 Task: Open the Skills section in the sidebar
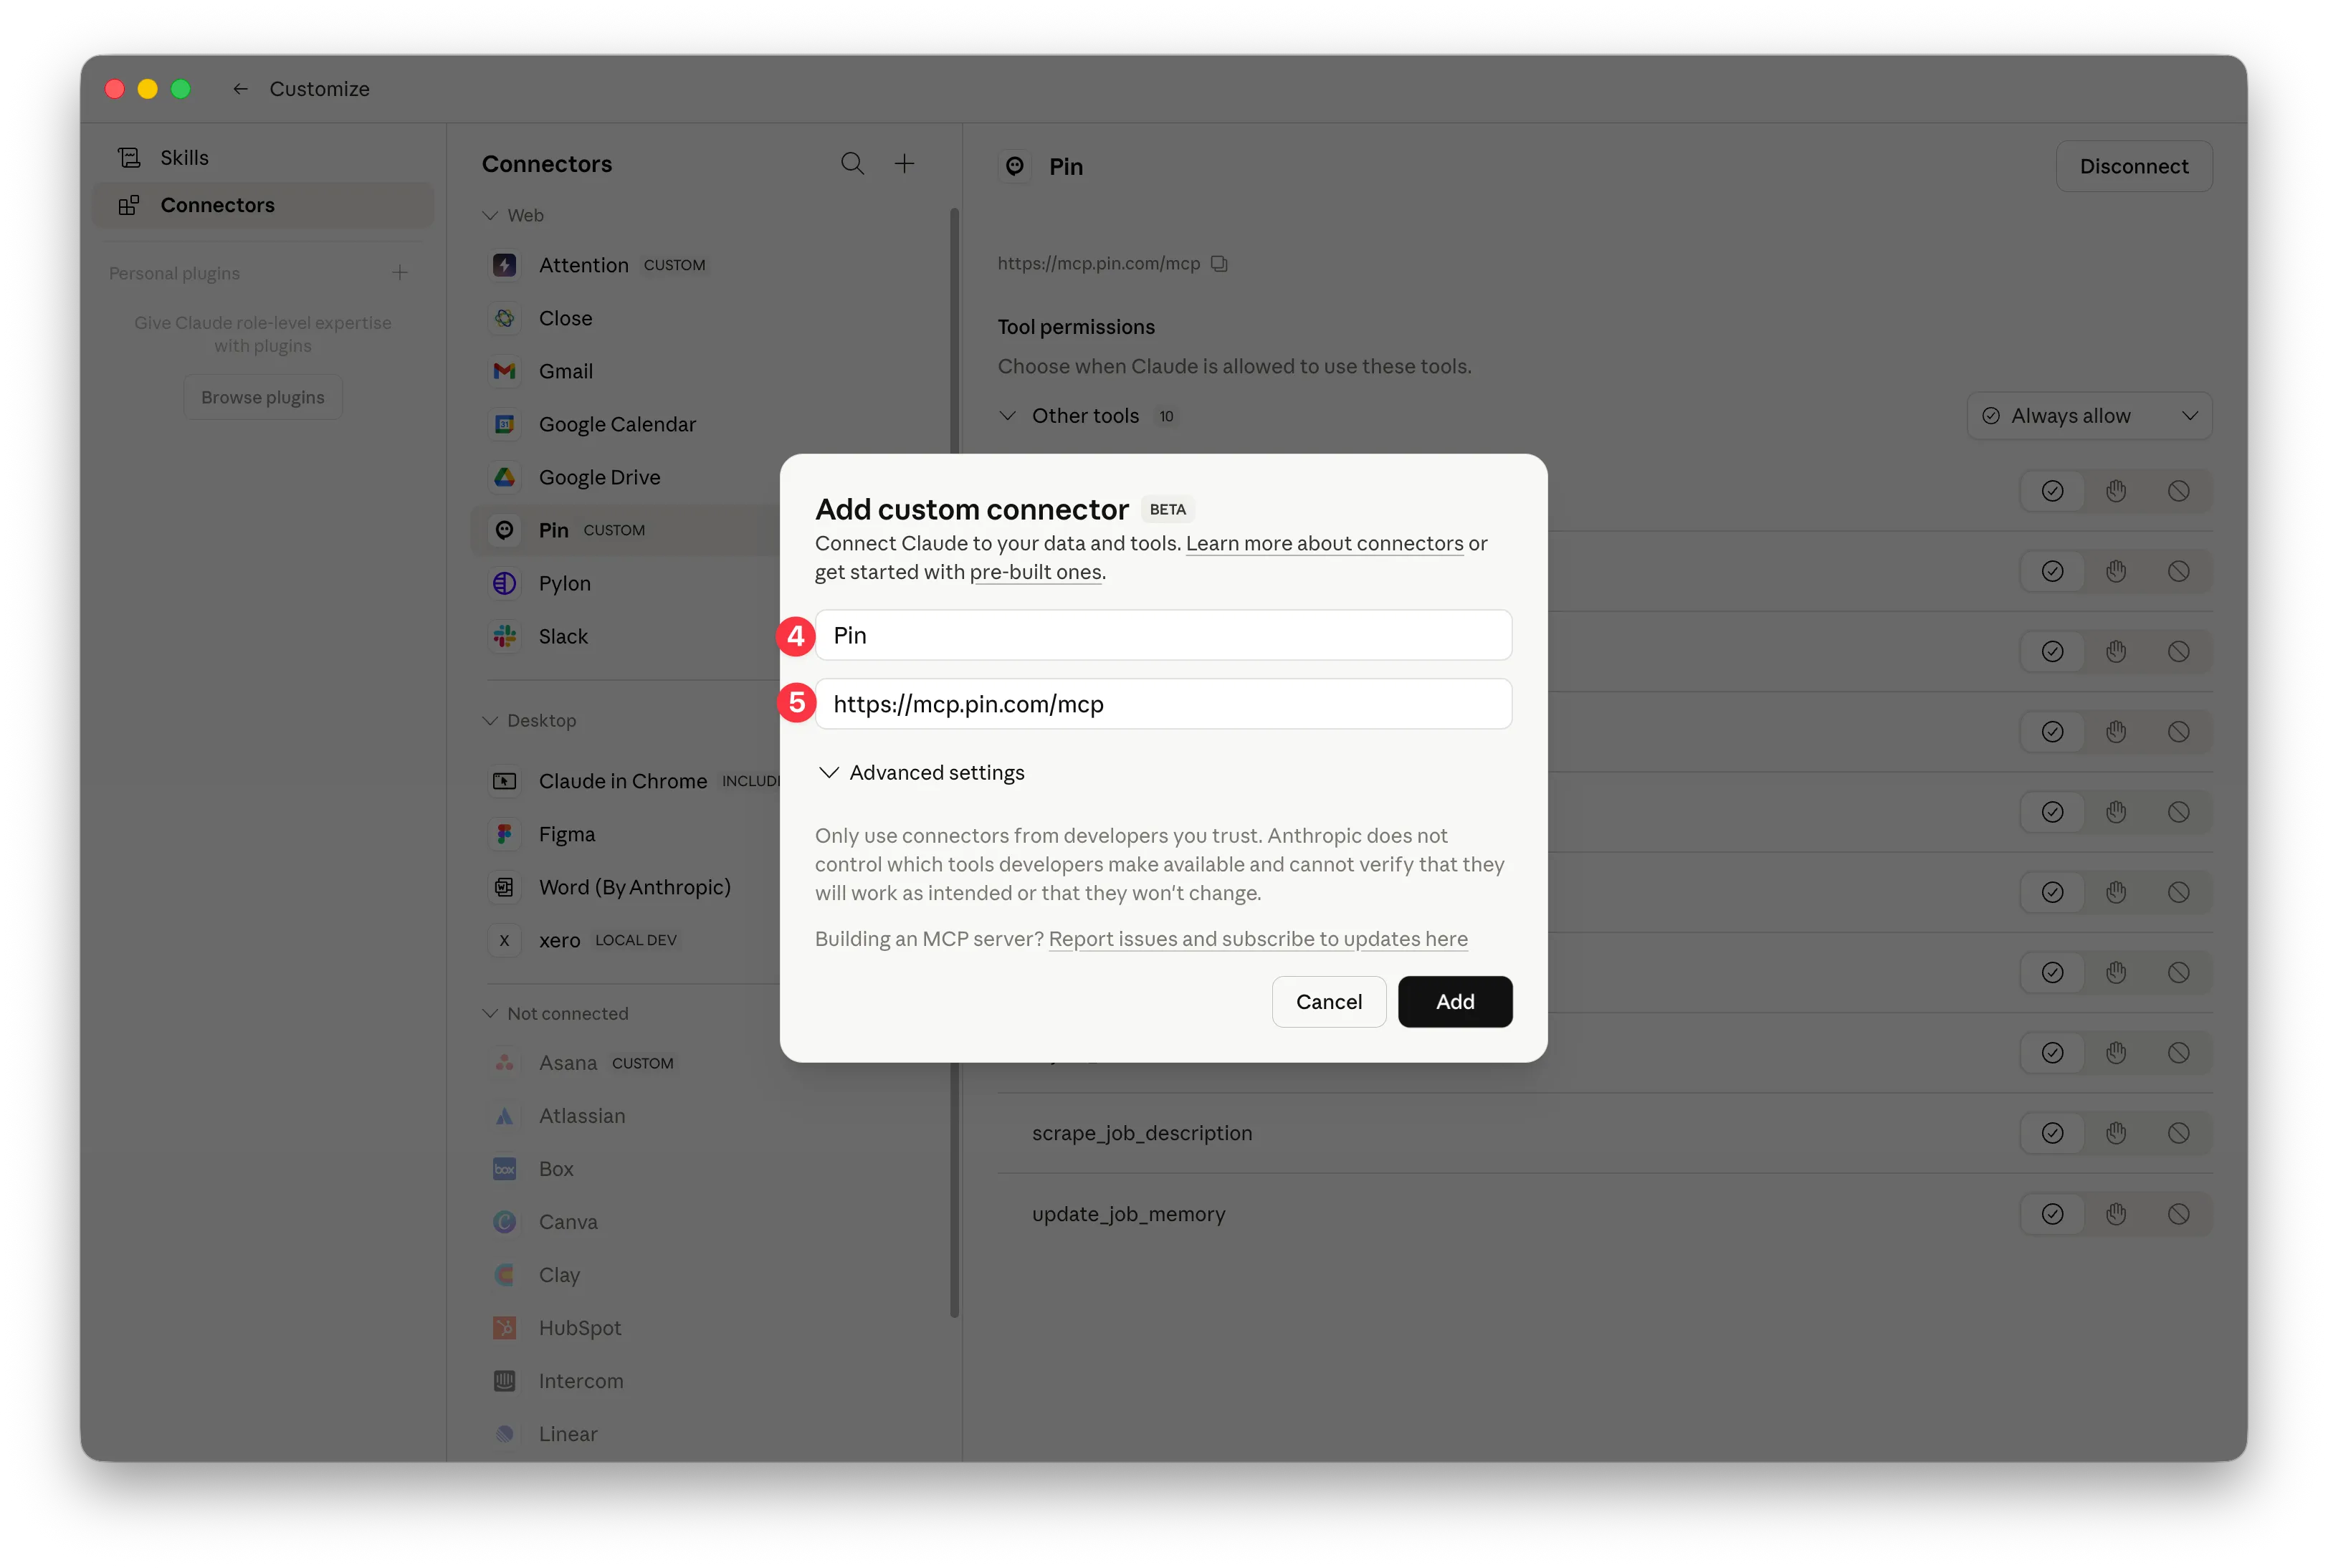[263, 158]
